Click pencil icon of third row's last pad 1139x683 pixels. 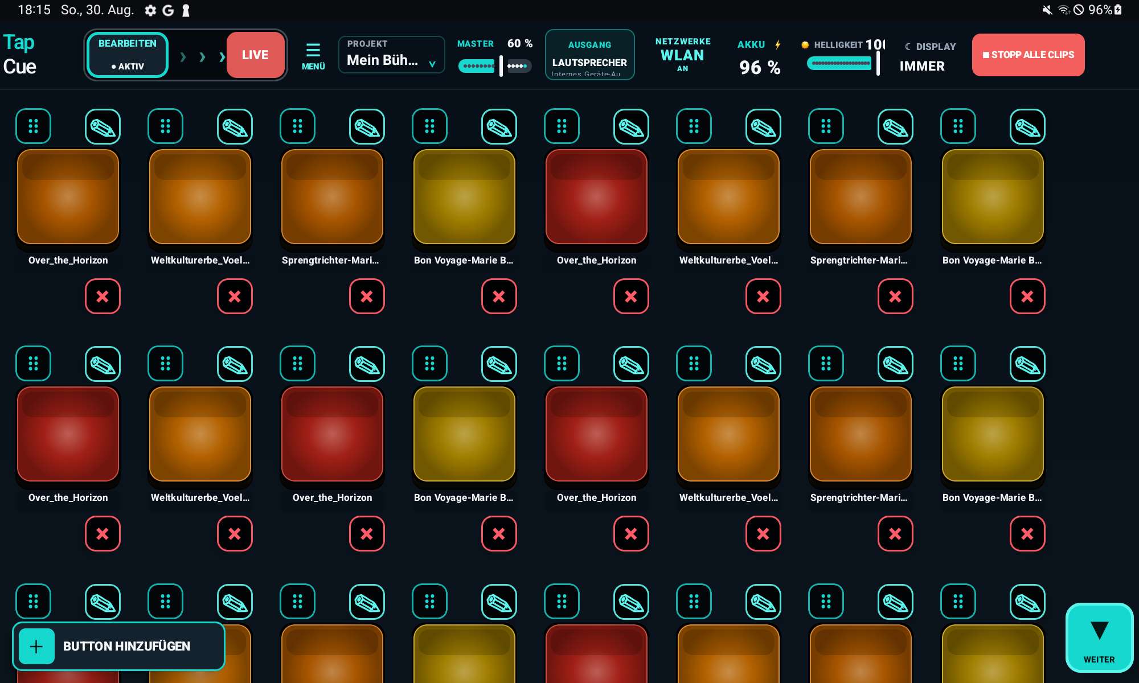1027,602
